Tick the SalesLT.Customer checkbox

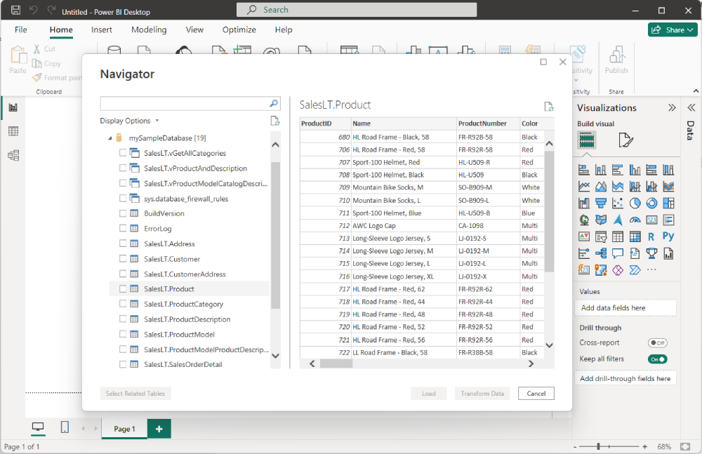pos(123,258)
